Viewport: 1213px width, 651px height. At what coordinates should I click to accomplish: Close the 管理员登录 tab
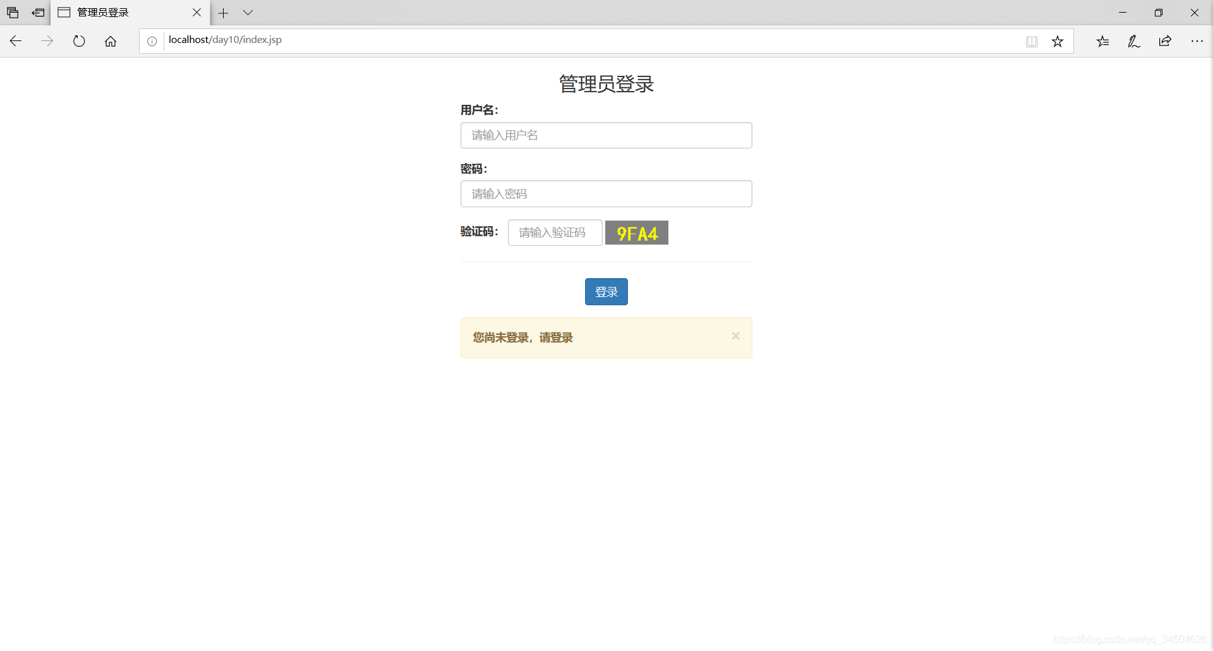pyautogui.click(x=196, y=13)
